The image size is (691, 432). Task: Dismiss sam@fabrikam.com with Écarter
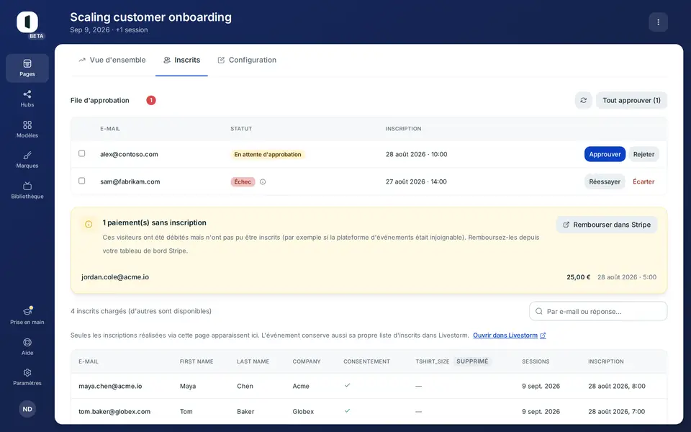[643, 181]
